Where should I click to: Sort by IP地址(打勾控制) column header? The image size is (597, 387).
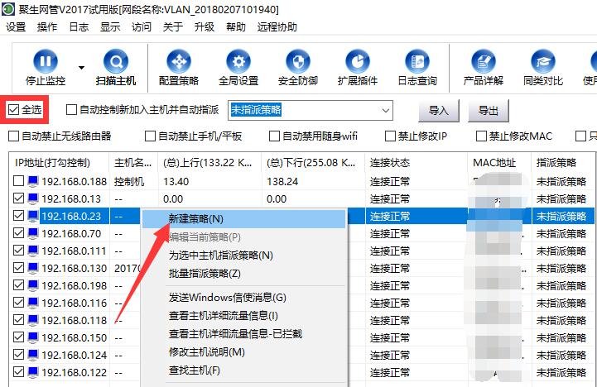59,163
